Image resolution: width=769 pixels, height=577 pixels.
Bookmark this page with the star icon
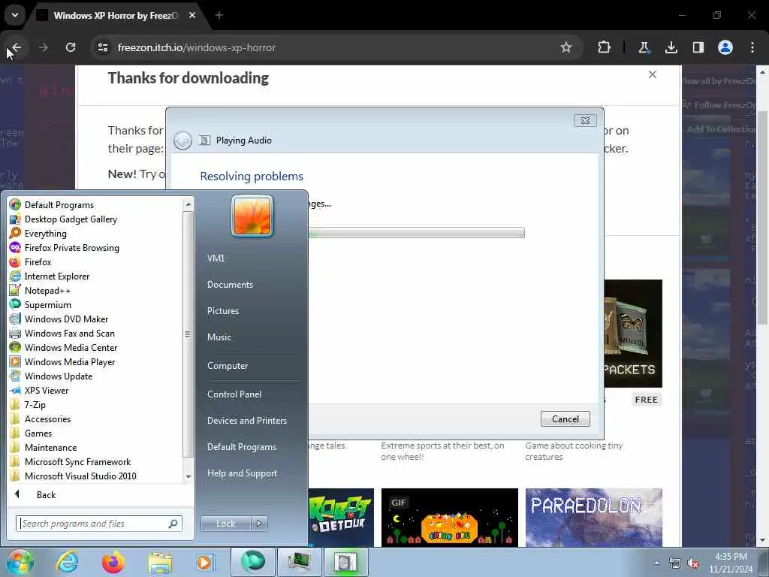point(566,47)
